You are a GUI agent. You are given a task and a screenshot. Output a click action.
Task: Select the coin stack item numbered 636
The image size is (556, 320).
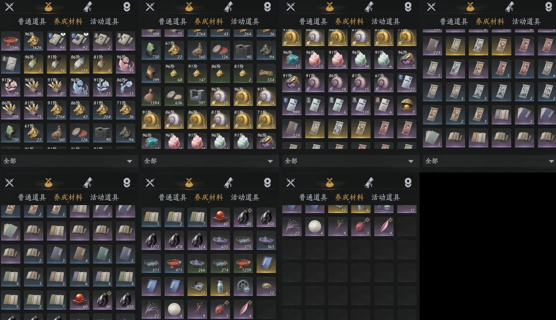(174, 96)
